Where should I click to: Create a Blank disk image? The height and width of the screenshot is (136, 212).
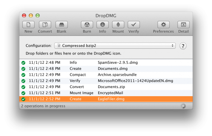[61, 25]
